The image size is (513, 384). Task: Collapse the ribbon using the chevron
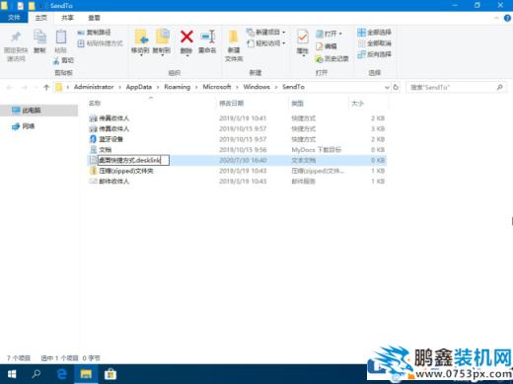(x=496, y=18)
